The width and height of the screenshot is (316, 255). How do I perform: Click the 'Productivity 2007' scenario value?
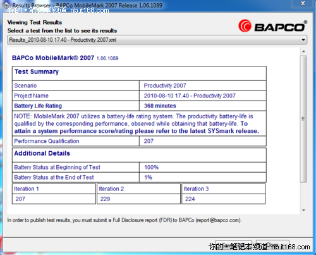click(x=165, y=85)
